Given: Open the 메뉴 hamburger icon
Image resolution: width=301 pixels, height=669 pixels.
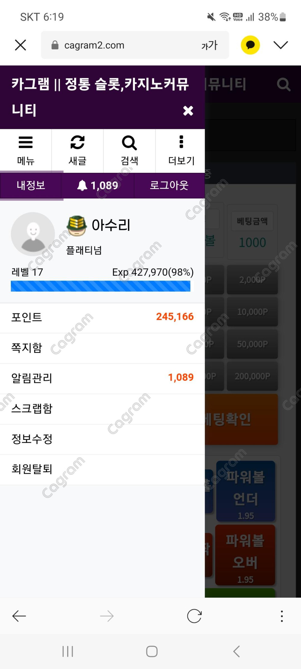Looking at the screenshot, I should (x=26, y=142).
